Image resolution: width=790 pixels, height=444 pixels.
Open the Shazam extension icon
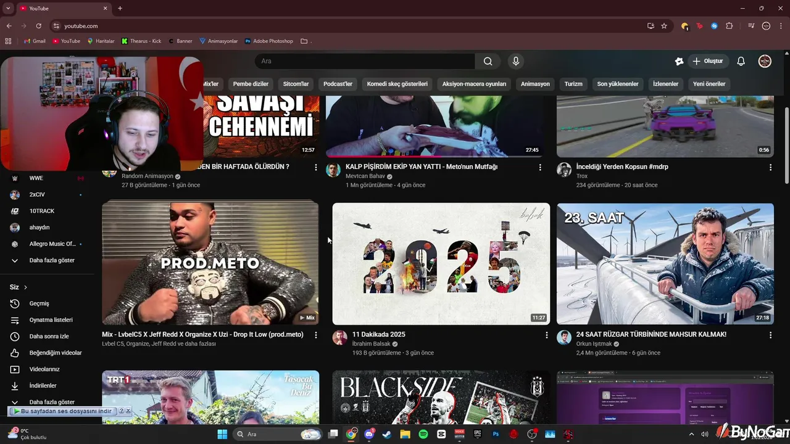(x=714, y=26)
